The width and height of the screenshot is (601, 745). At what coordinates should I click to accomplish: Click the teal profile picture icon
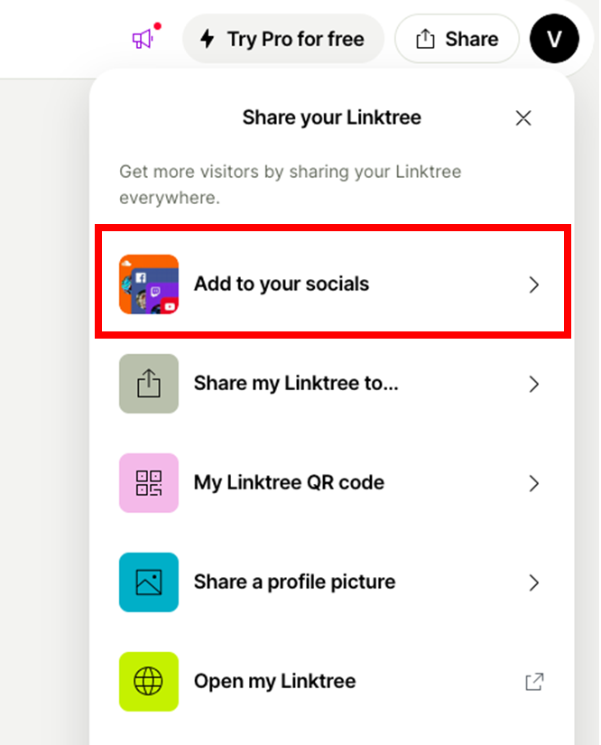149,582
